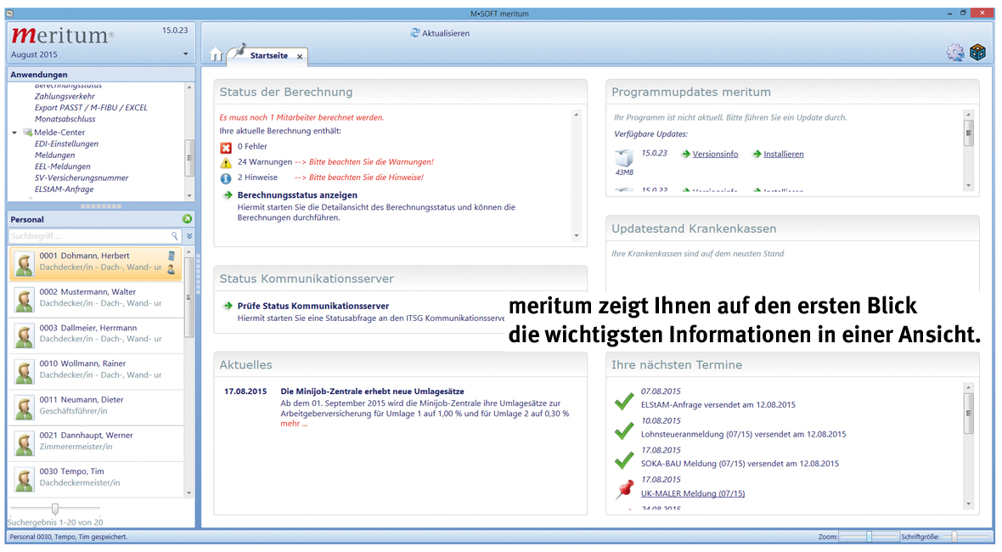Image resolution: width=1002 pixels, height=552 pixels.
Task: Switch to the Startseite tab
Action: [268, 56]
